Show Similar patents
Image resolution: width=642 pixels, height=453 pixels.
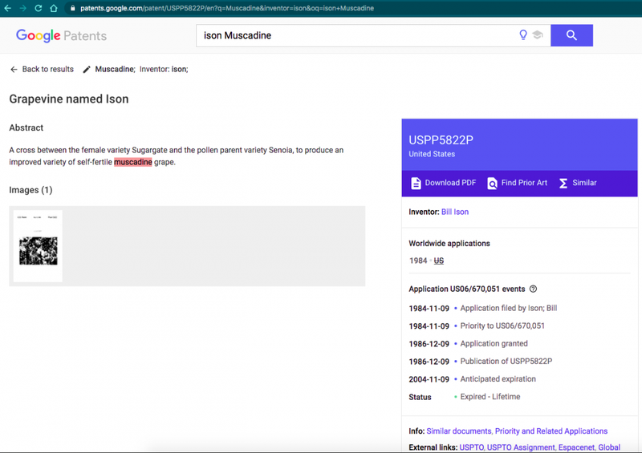tap(578, 183)
